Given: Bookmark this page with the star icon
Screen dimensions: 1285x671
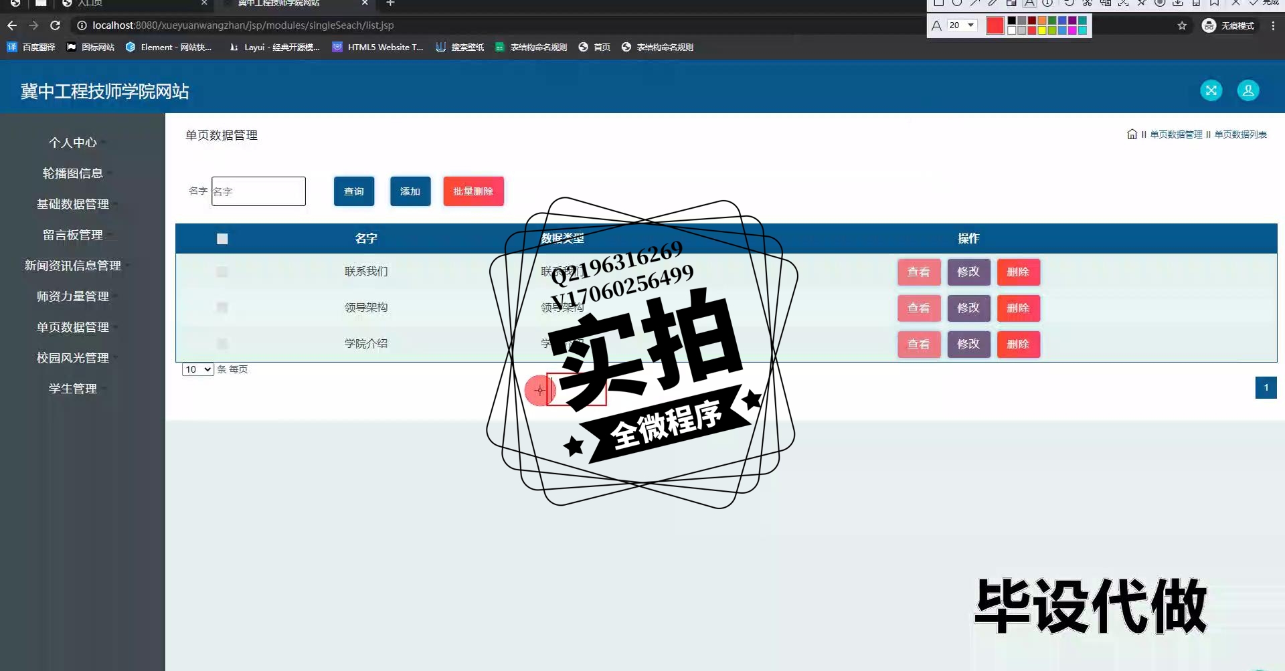Looking at the screenshot, I should [1182, 25].
